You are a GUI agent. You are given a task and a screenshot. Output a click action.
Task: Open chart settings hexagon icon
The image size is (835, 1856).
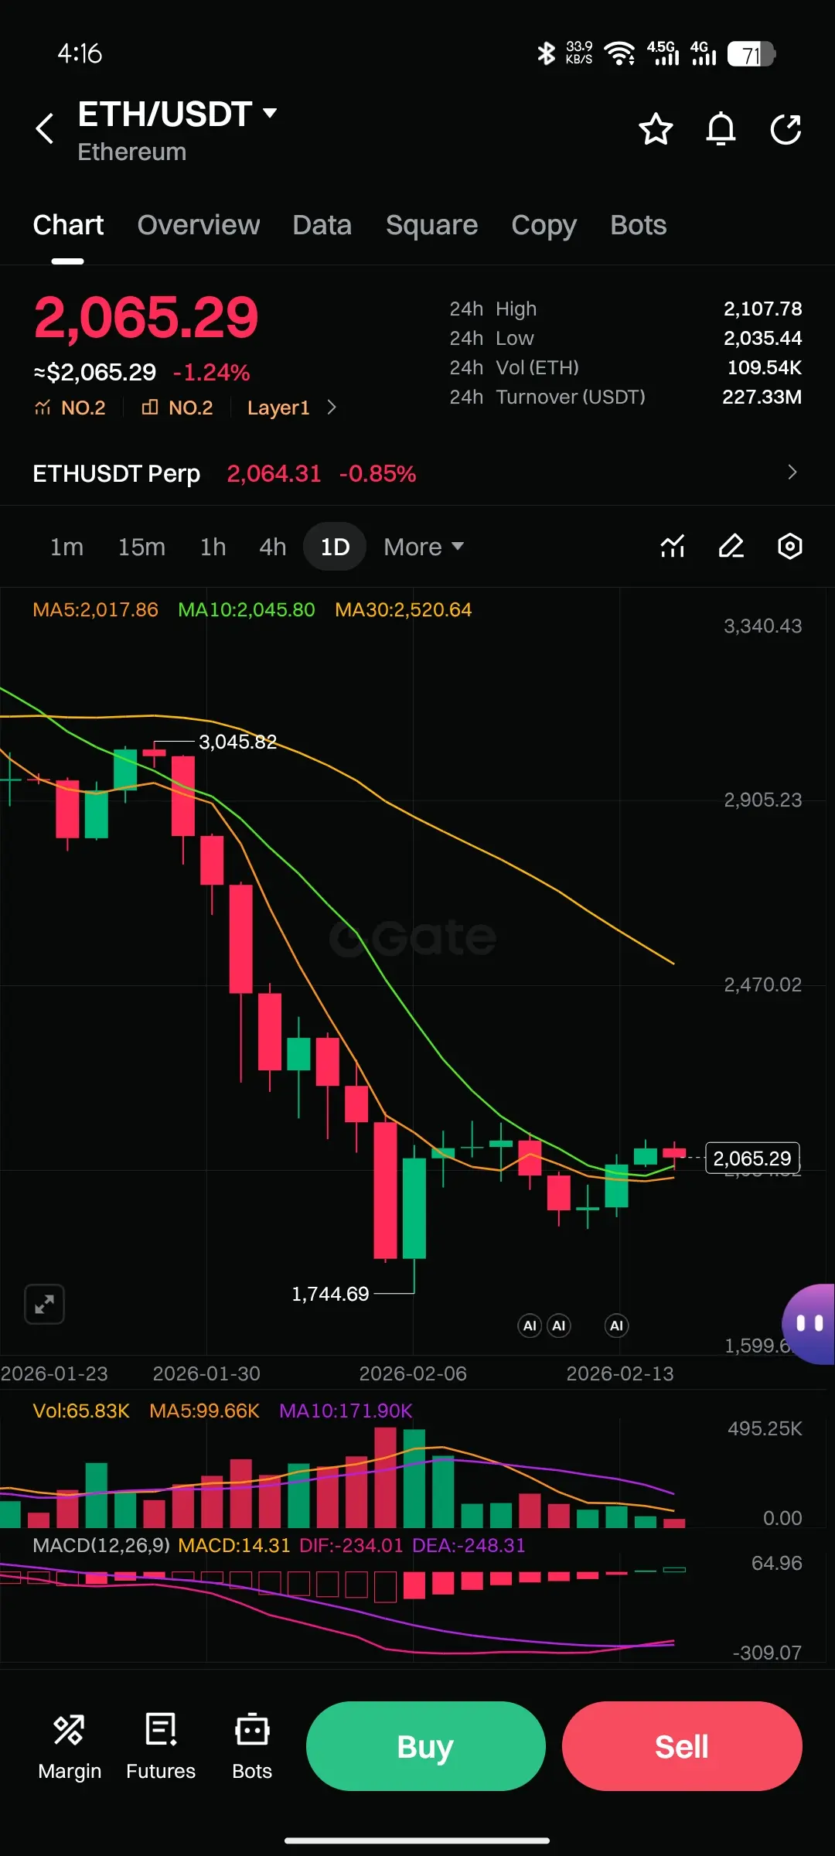(x=789, y=547)
